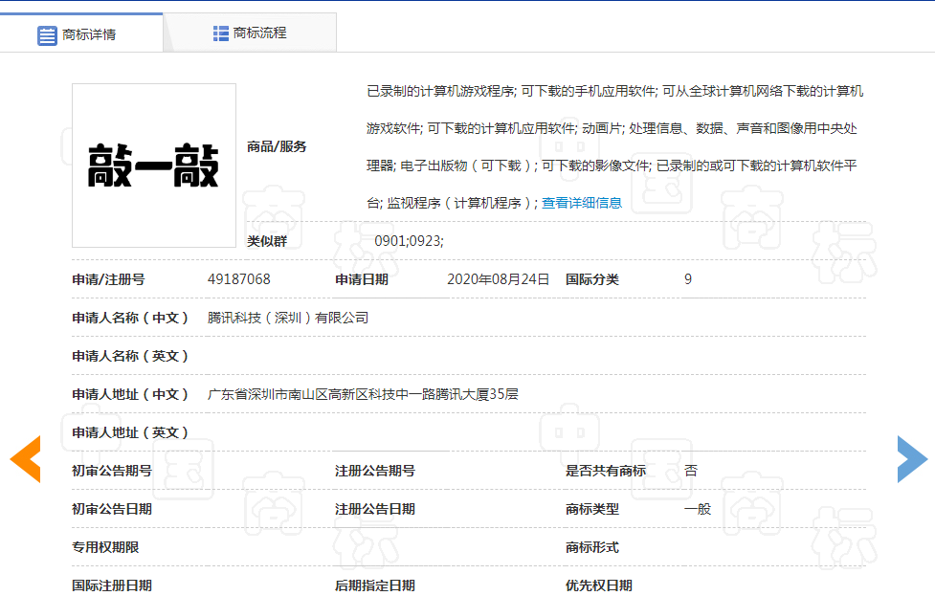Click the application date 2020年08月24日
Screen dimensions: 935x596
pyautogui.click(x=495, y=279)
